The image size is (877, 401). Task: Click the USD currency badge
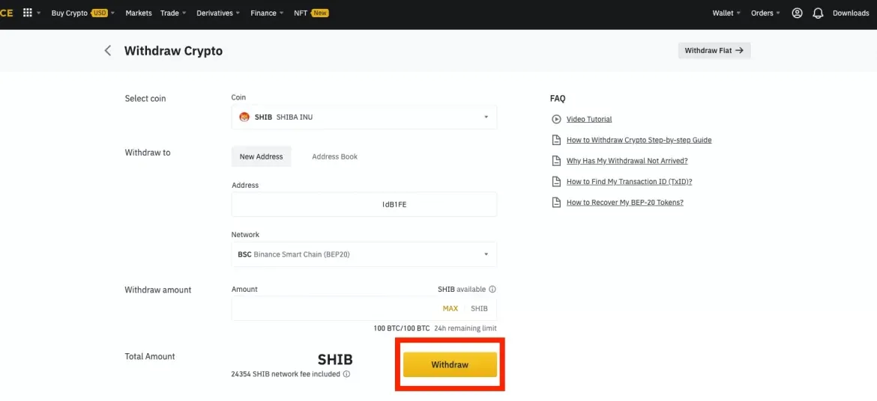pyautogui.click(x=100, y=13)
